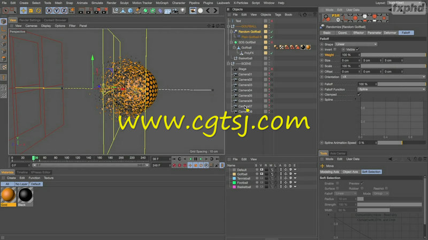Open the Null object icon
428x240 pixels.
tap(116, 11)
